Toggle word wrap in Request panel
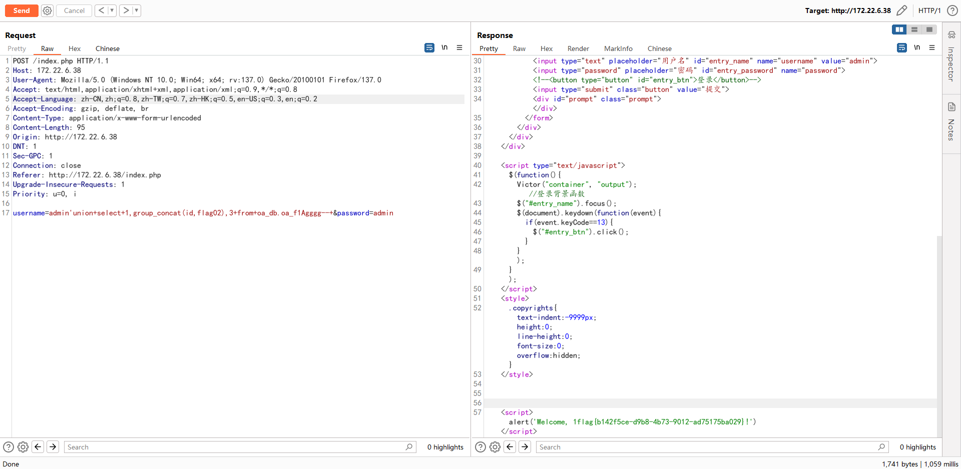The height and width of the screenshot is (469, 961). pos(429,47)
